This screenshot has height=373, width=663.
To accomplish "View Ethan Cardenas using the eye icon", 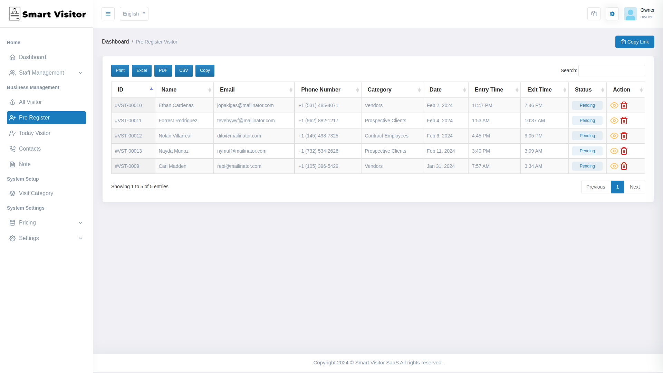I will [614, 105].
